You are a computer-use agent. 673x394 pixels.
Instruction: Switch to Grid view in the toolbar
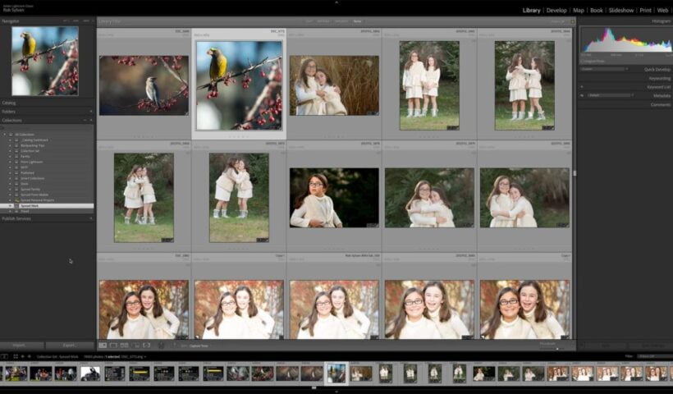tap(103, 346)
